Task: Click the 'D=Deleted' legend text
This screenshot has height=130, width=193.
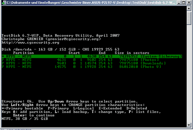Action: pyautogui.click(x=137, y=108)
